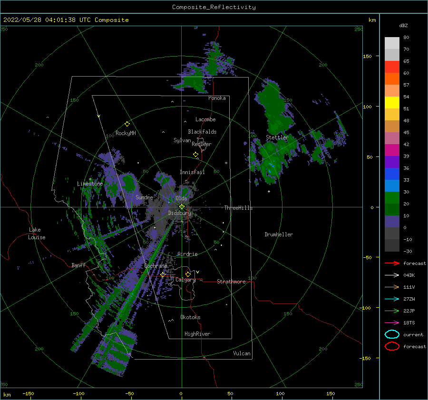428x400 pixels.
Task: Pick the orange 60 dBZ swatch
Action: 392,78
